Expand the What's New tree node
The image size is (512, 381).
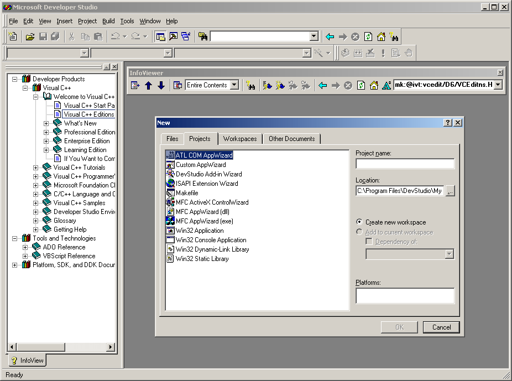(x=46, y=123)
